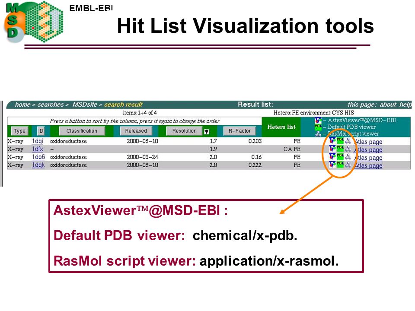Launch RasMol script viewer icon for 1do6

coord(348,156)
